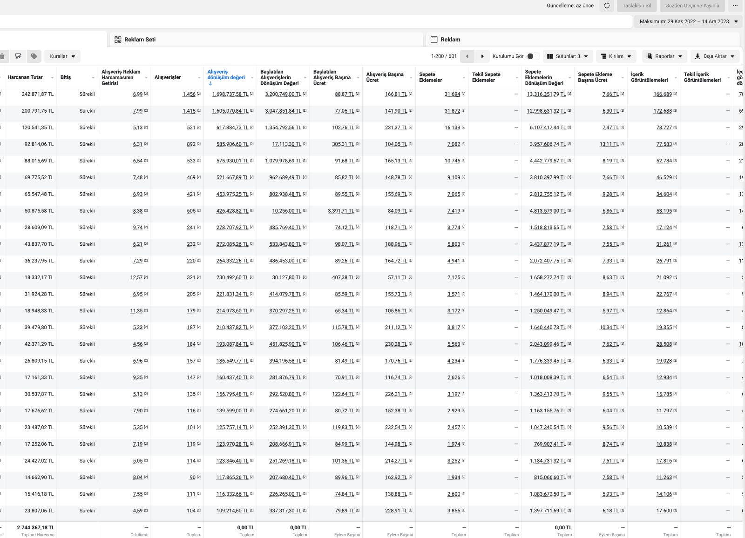
Task: Sort by Alışveriş dönüşüm değeri header
Action: point(226,74)
